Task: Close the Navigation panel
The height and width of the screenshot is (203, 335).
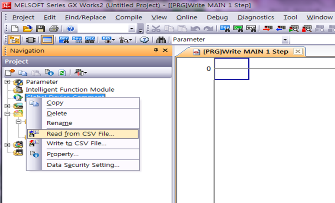Action: [165, 50]
